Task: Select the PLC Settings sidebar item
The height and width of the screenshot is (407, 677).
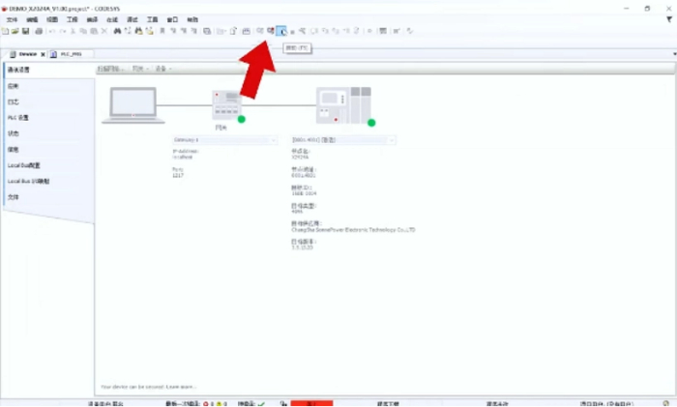Action: point(17,117)
